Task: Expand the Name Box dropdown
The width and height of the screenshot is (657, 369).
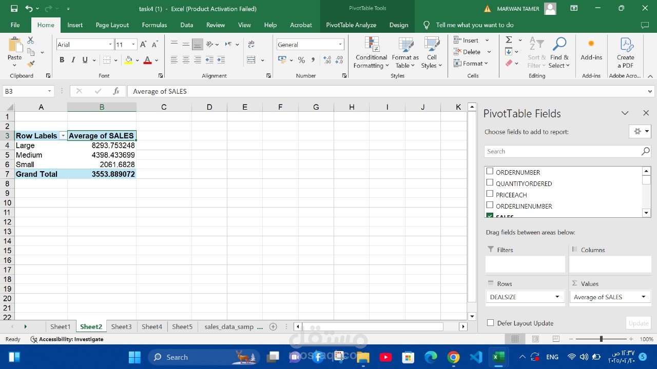Action: click(x=49, y=91)
